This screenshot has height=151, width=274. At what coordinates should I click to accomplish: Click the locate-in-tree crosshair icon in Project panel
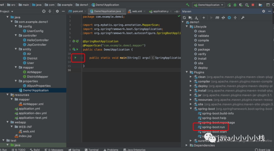44,11
